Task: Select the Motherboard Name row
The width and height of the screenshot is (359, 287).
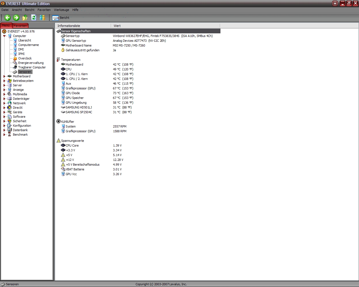Action: [138, 45]
